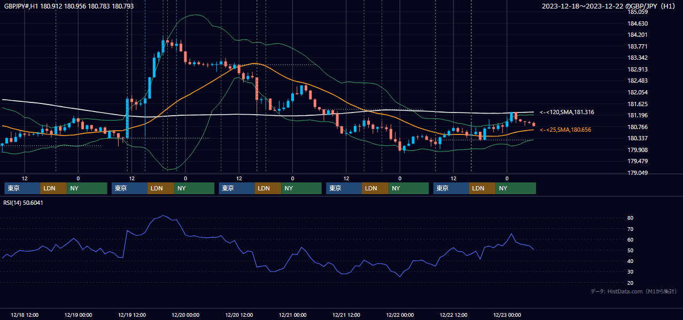This screenshot has height=320, width=683.
Task: Select the 182.913 price axis value
Action: [638, 69]
